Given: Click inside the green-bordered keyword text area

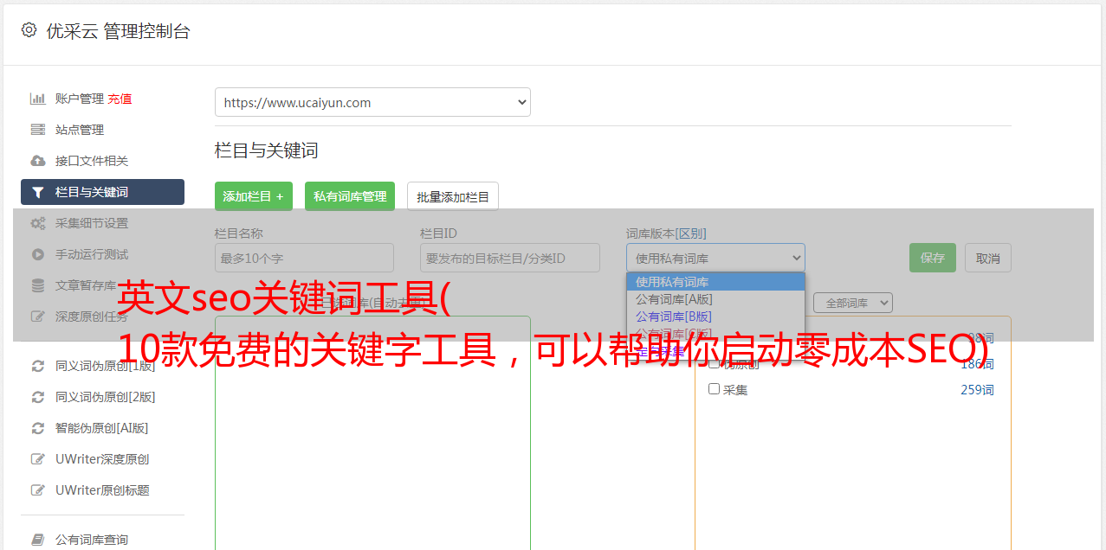Looking at the screenshot, I should coord(372,432).
